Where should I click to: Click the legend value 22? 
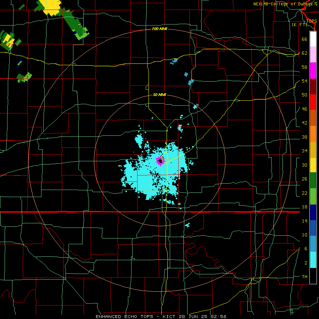pos(304,193)
